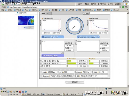The height and width of the screenshot is (96, 129).
Task: Expand the links bar overflow chevron
Action: point(128,10)
